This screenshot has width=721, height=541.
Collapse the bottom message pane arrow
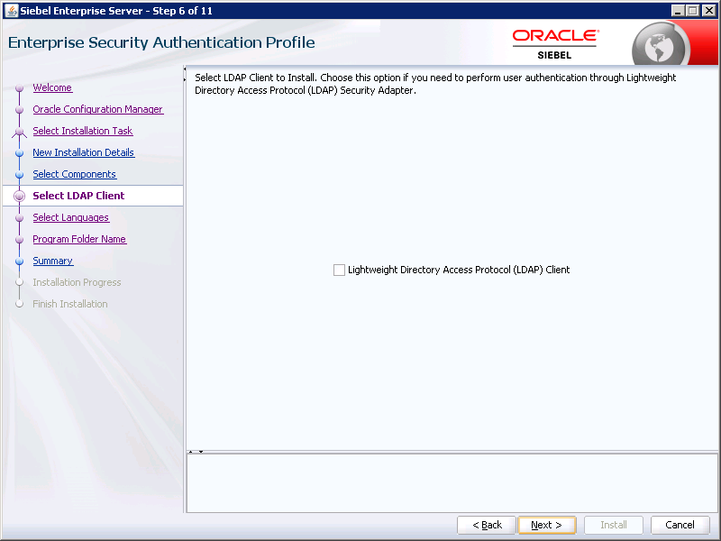(x=201, y=452)
